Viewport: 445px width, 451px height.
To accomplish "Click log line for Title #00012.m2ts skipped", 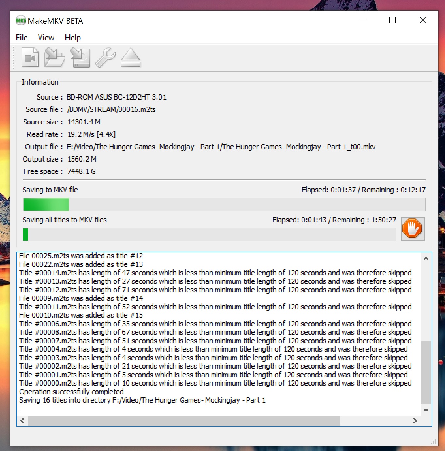I will [x=215, y=290].
